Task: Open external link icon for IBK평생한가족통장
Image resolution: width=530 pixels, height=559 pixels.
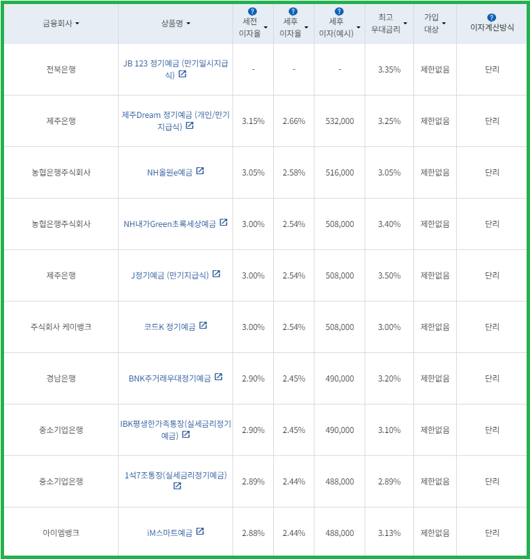Action: (x=186, y=434)
